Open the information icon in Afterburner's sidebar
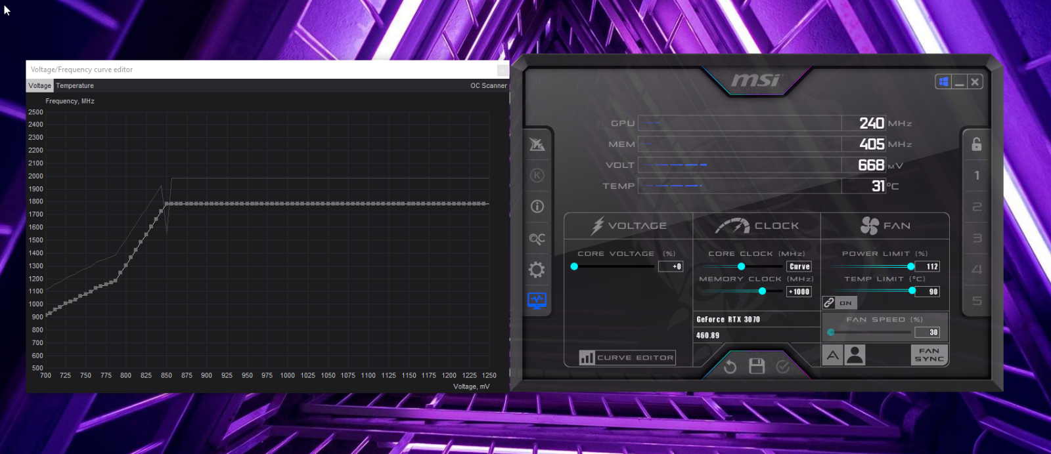Image resolution: width=1051 pixels, height=454 pixels. [x=537, y=207]
